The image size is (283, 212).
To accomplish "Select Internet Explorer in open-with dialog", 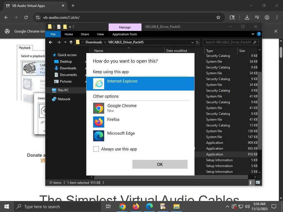I will pyautogui.click(x=140, y=83).
